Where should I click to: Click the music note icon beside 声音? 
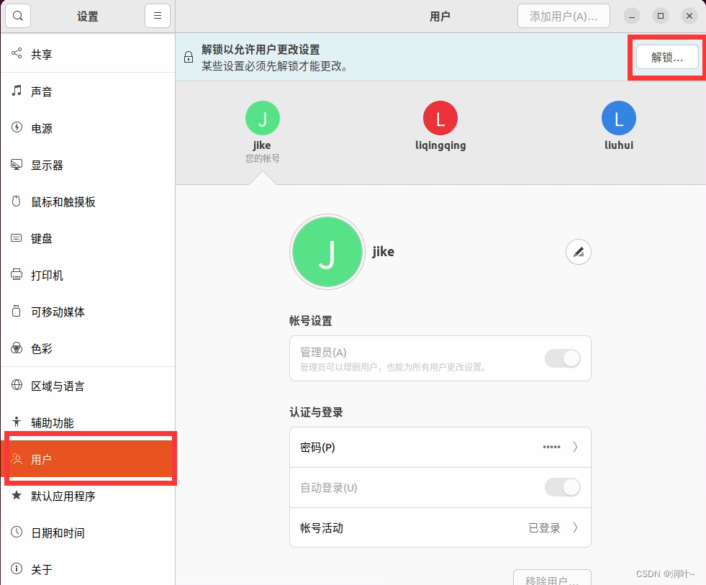point(17,91)
